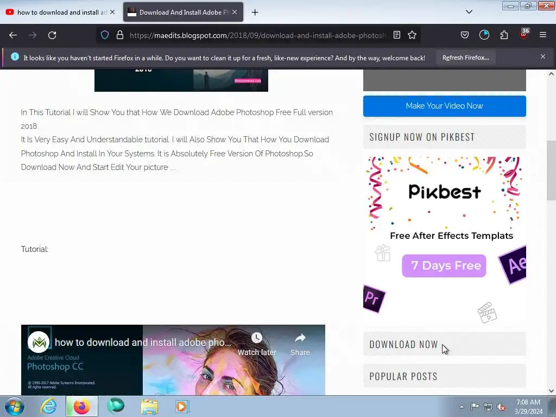556x417 pixels.
Task: Click the Watch later clock icon on video
Action: pyautogui.click(x=257, y=338)
